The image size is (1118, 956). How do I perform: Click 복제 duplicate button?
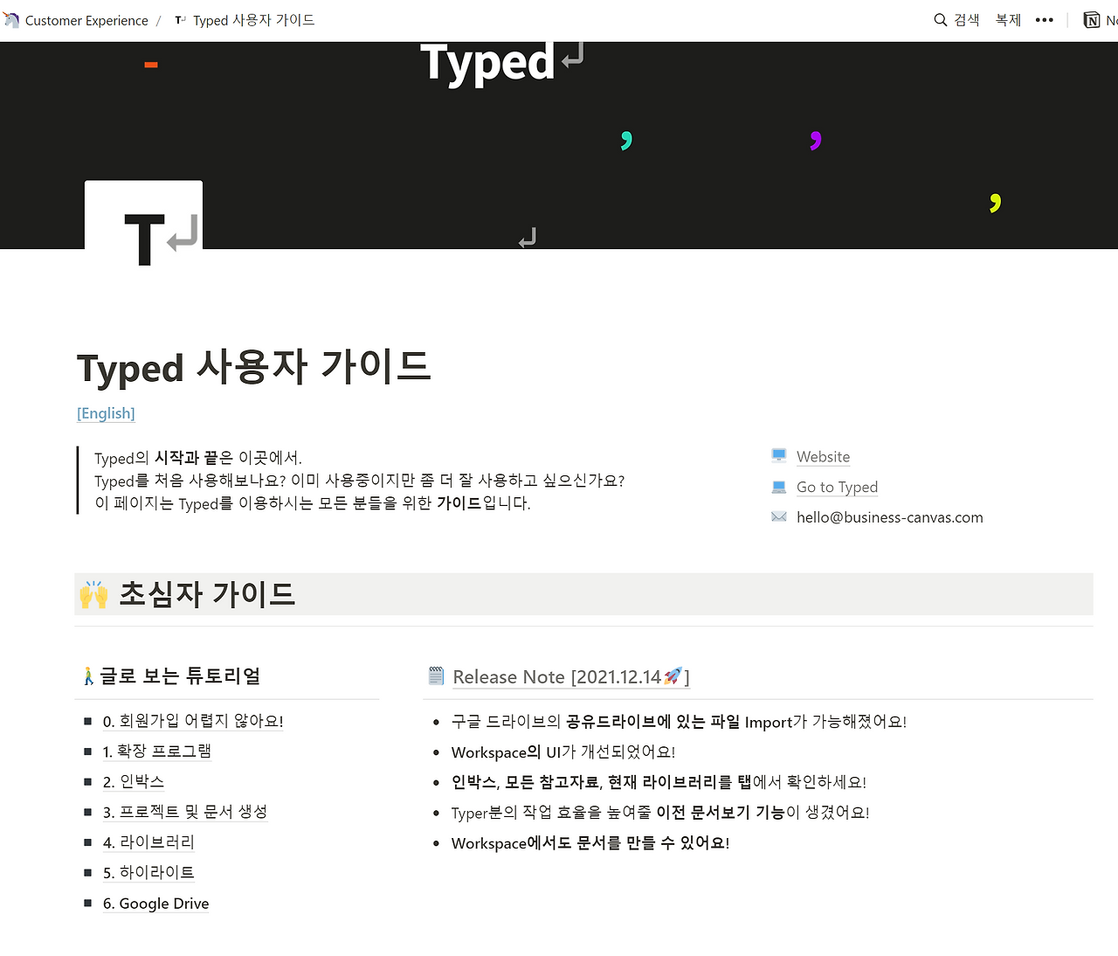point(1008,19)
